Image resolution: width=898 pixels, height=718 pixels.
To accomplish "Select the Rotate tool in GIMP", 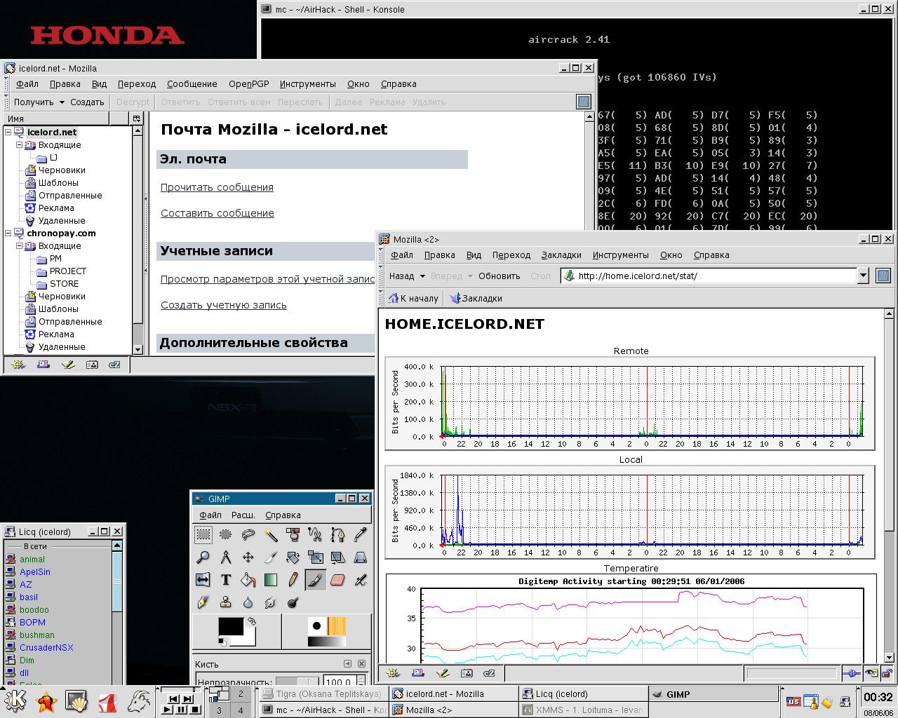I will point(293,557).
